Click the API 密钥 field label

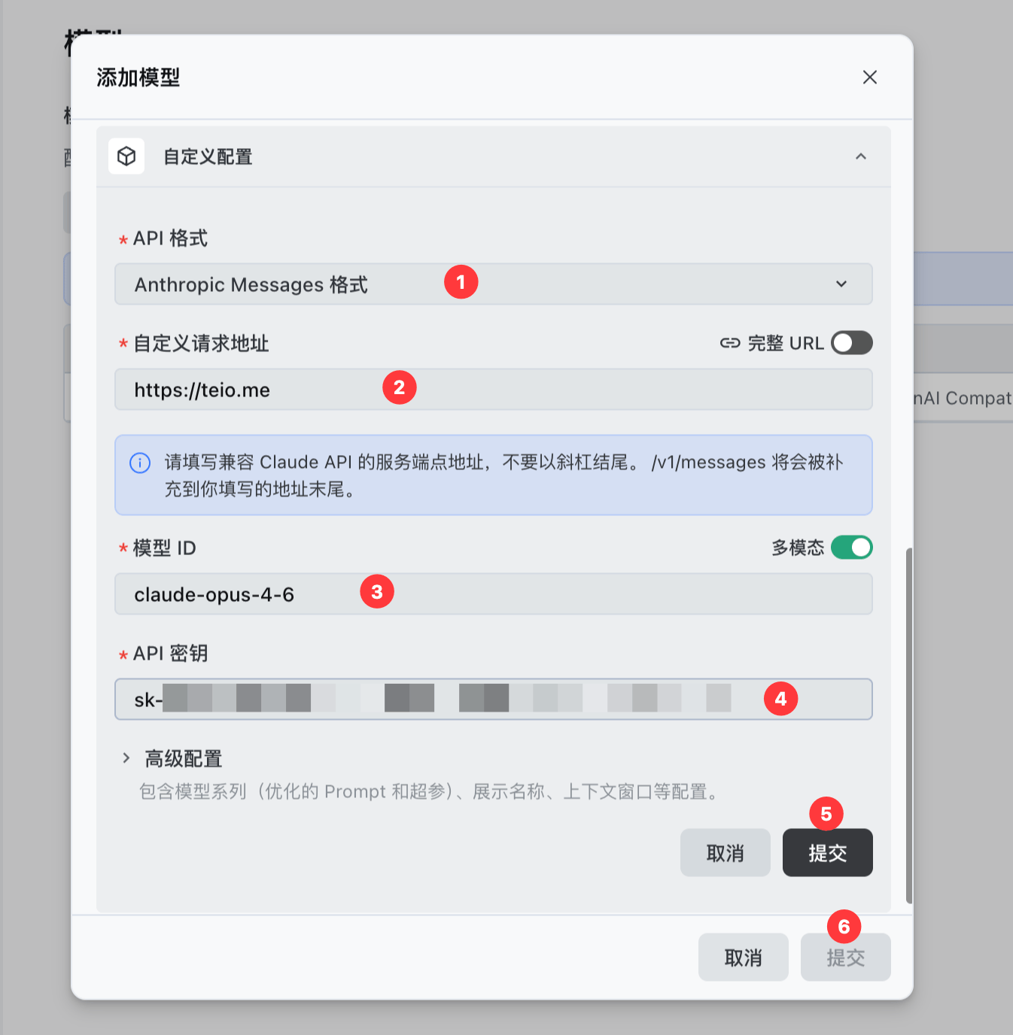tap(170, 654)
